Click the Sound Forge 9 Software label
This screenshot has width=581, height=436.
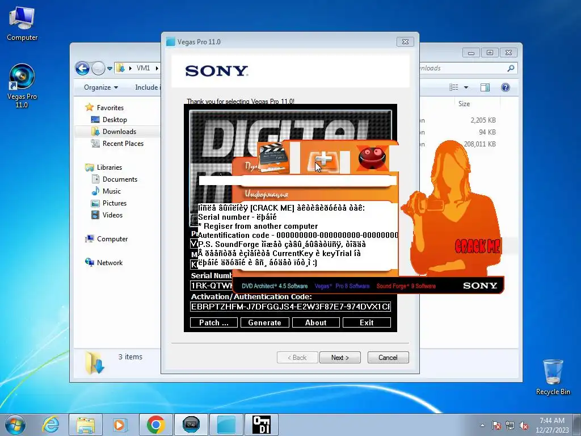[406, 286]
